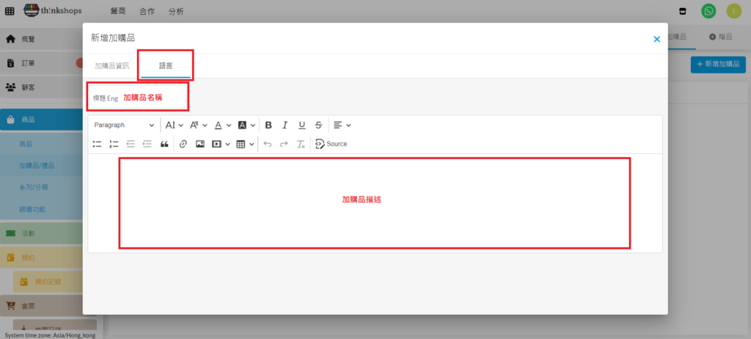Open the Paragraph style dropdown
The image size is (751, 339).
point(124,125)
